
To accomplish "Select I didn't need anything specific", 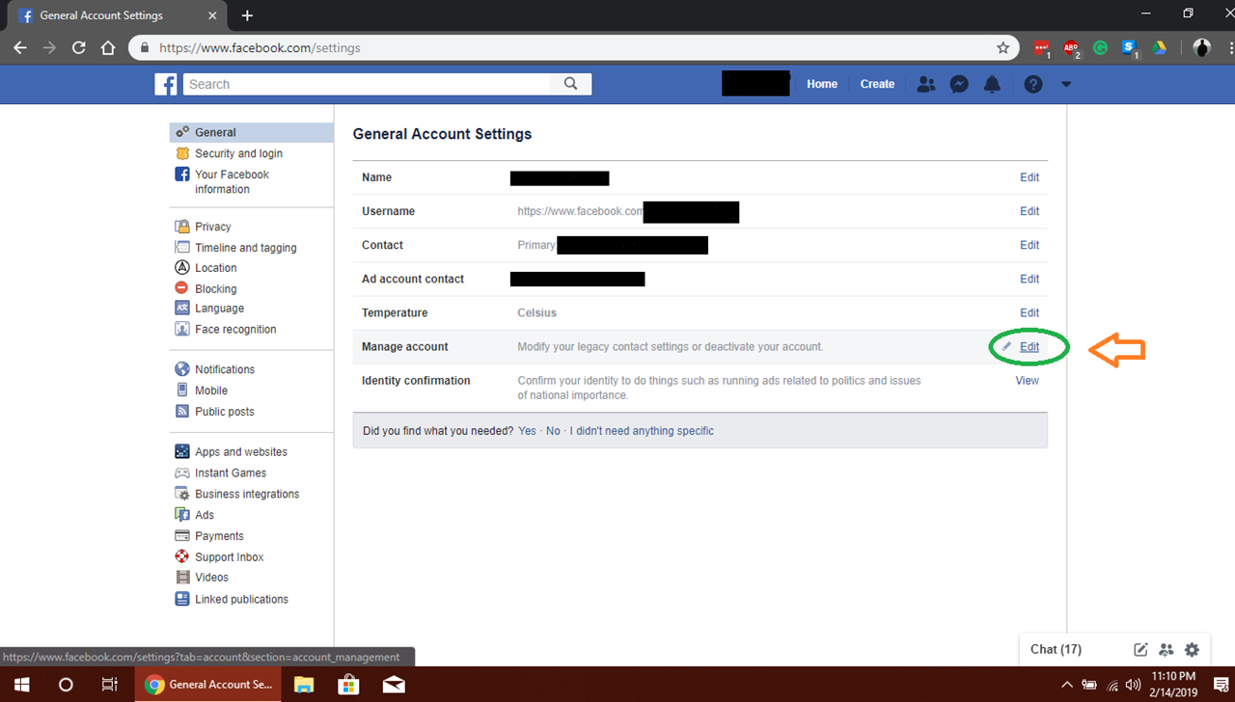I will coord(642,431).
